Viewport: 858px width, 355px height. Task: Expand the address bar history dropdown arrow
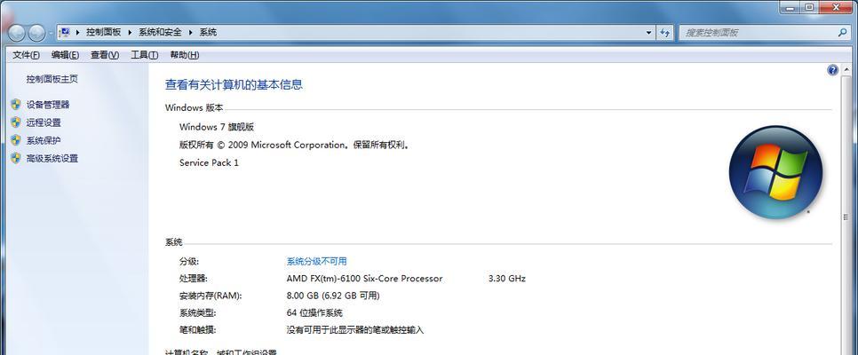649,32
